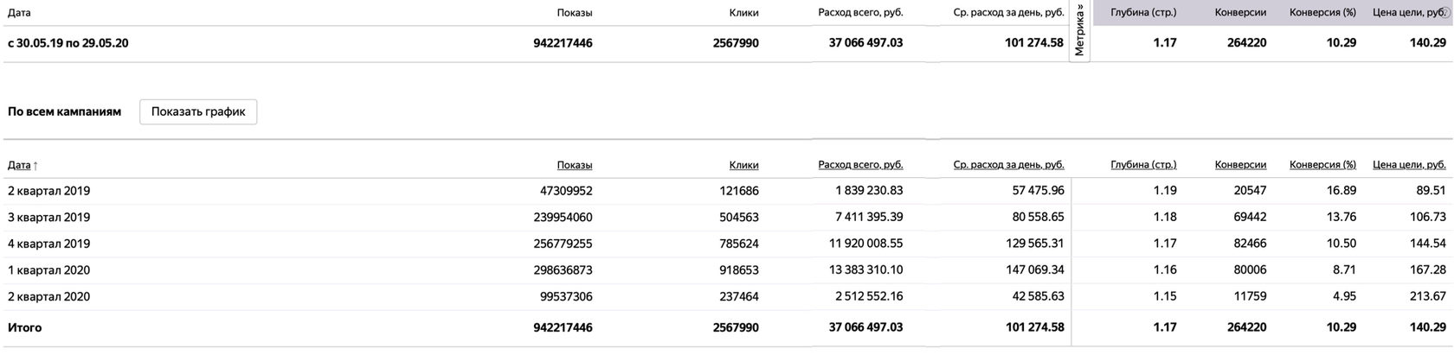The width and height of the screenshot is (1454, 355).
Task: Click the Итого totals row label
Action: (24, 328)
